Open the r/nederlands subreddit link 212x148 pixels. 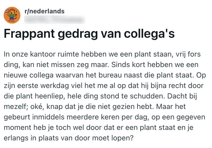click(x=44, y=12)
